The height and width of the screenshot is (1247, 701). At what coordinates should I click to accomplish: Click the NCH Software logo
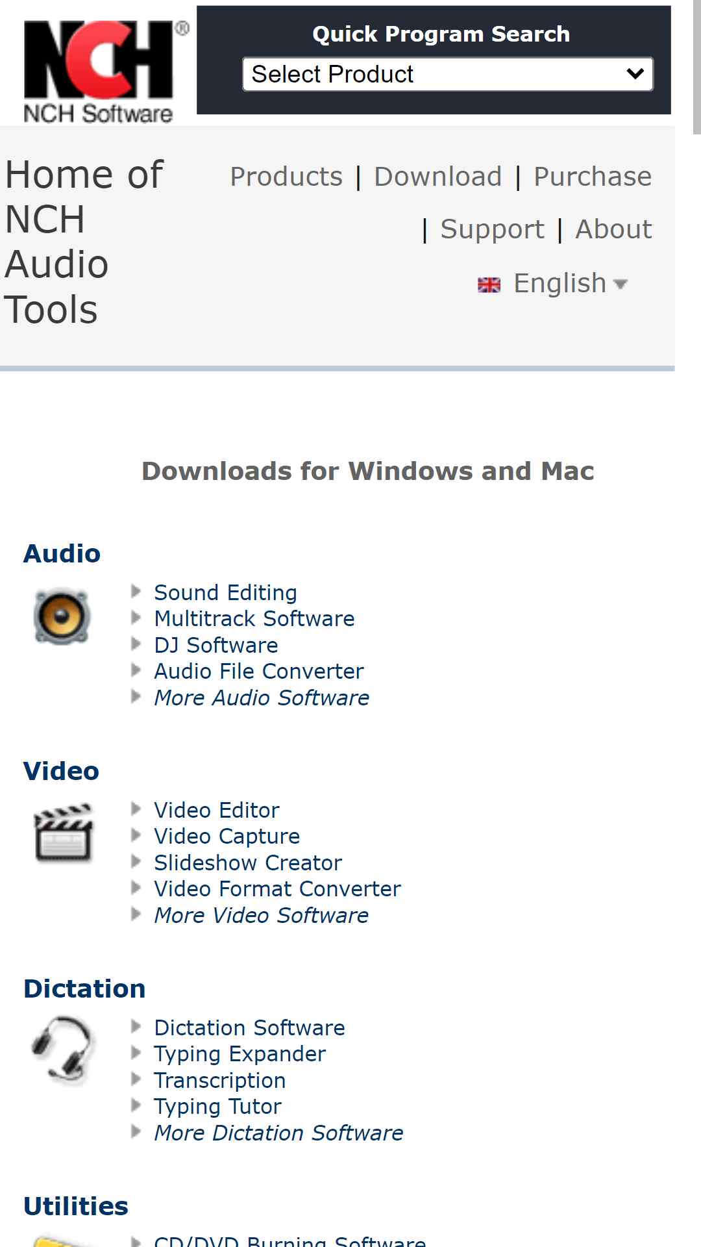(106, 71)
